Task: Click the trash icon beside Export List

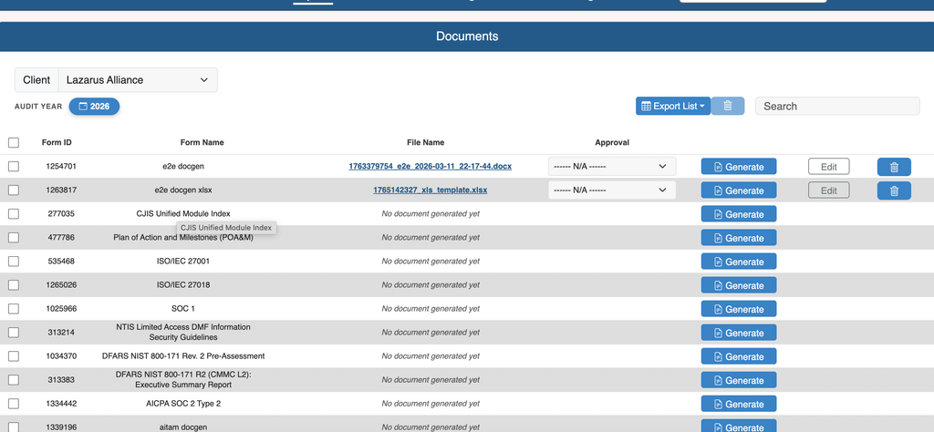Action: pos(727,106)
